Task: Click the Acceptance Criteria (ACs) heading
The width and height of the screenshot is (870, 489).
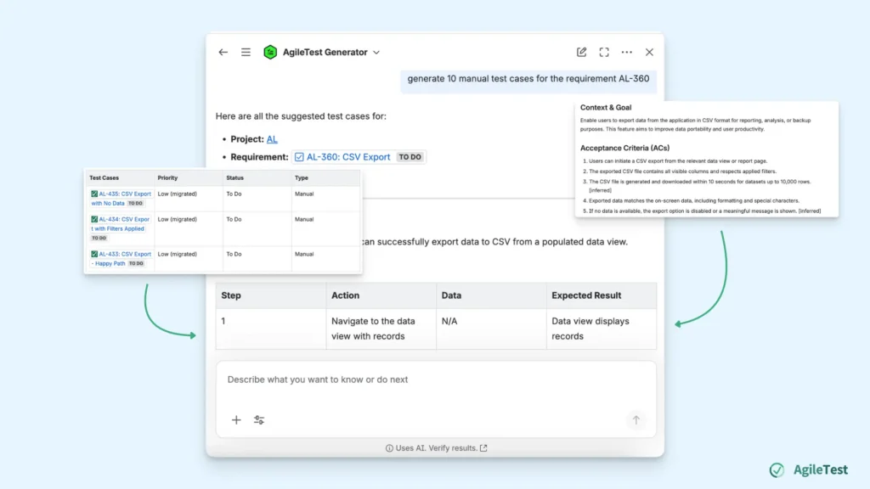Action: coord(624,148)
